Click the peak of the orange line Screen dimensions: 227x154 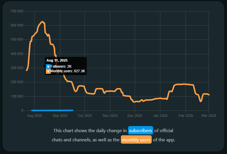pos(43,22)
